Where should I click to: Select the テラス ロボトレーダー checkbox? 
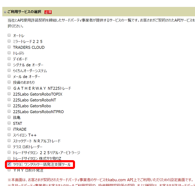click(x=9, y=146)
